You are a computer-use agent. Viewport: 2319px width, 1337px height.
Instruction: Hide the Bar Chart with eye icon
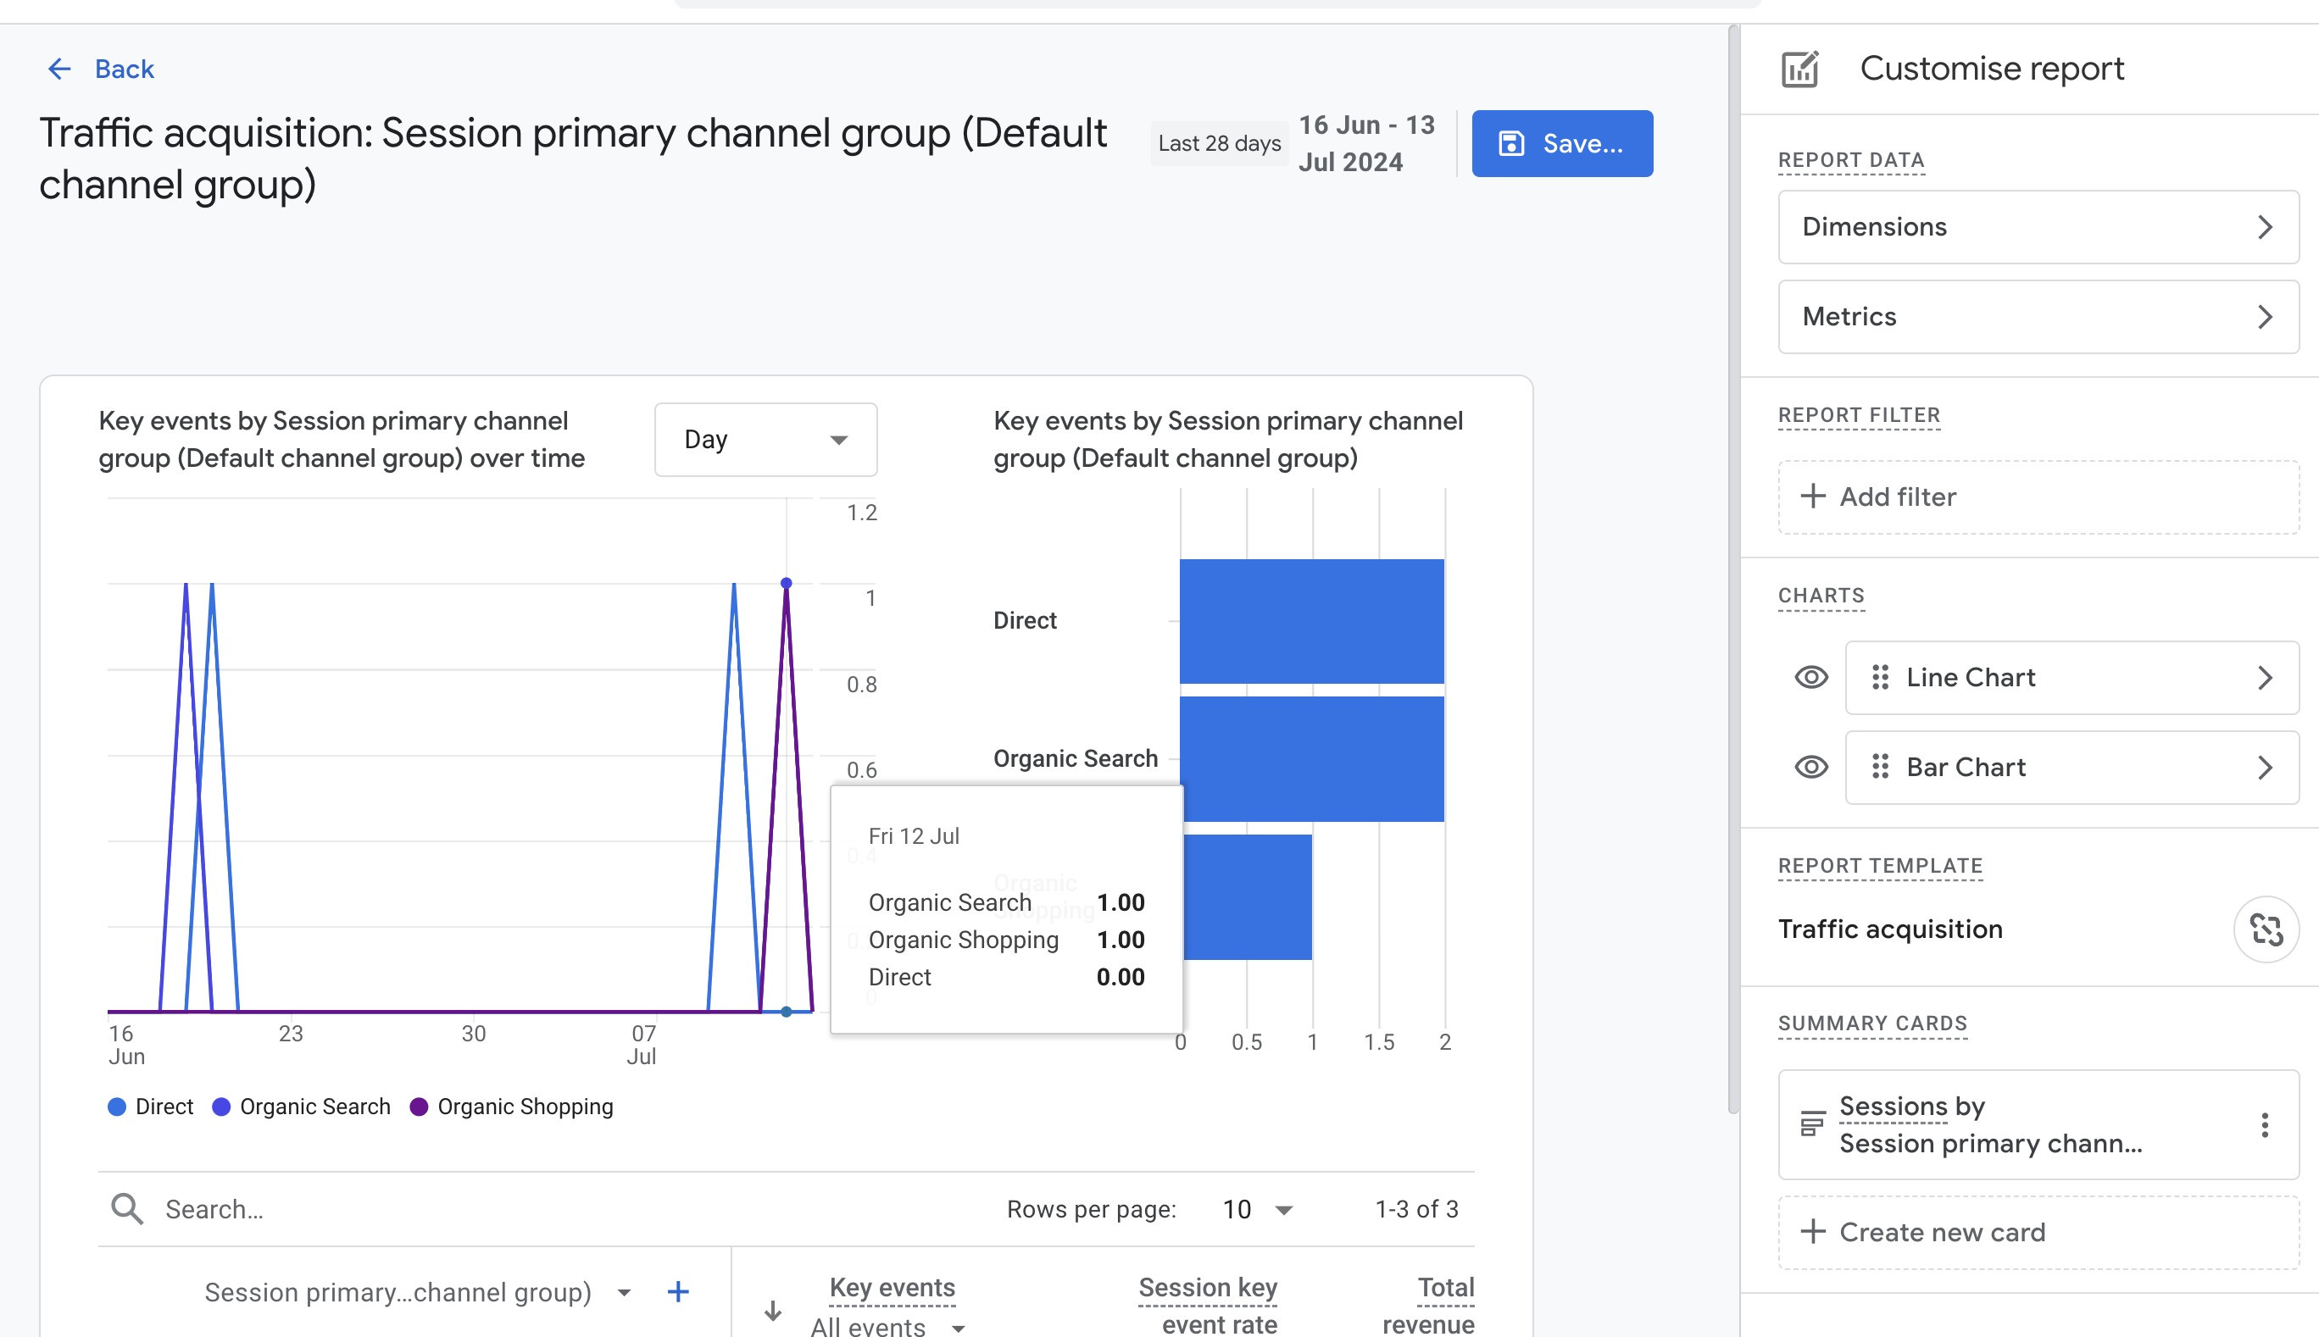pos(1811,767)
